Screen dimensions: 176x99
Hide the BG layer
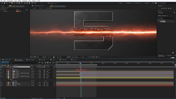tap(1, 86)
